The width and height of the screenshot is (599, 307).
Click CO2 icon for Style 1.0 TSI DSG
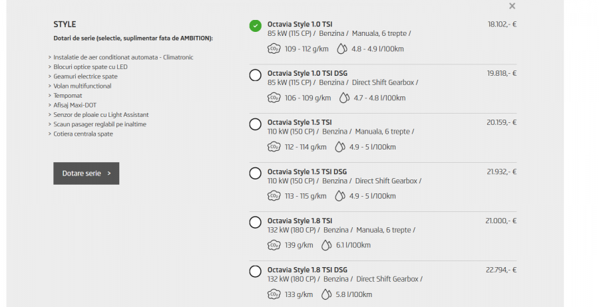(273, 98)
